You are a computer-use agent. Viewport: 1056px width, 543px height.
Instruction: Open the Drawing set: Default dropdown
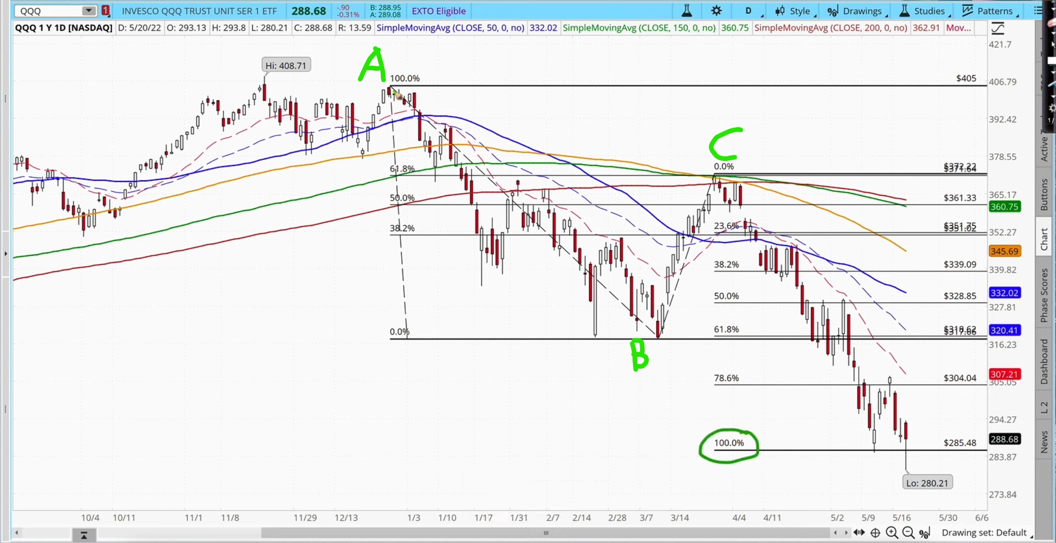coord(987,532)
